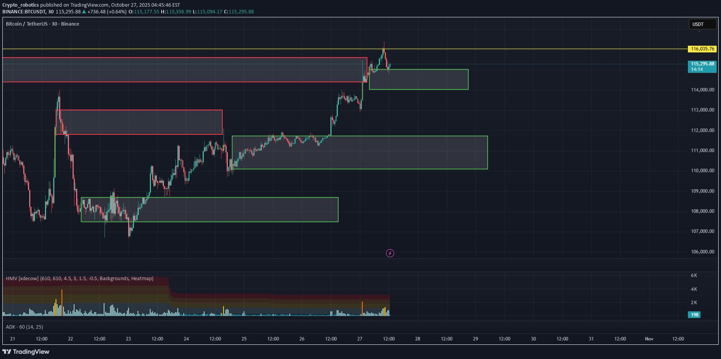Click the purple lightning bolt event icon
Viewport: 721px width, 359px height.
click(x=390, y=253)
